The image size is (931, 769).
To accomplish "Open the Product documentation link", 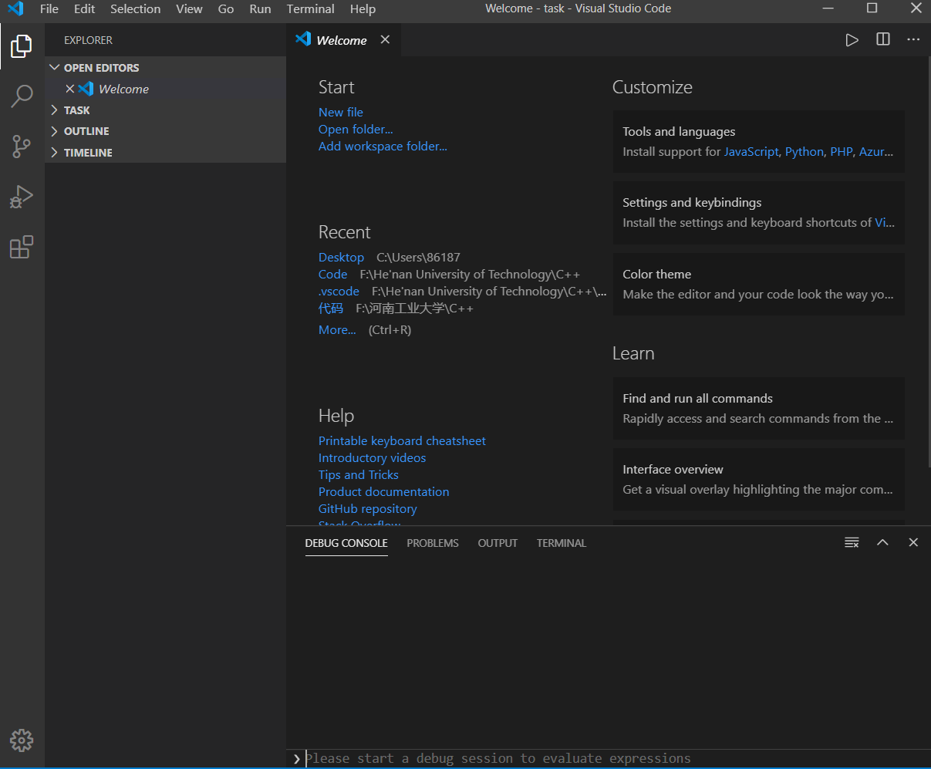I will pos(383,491).
